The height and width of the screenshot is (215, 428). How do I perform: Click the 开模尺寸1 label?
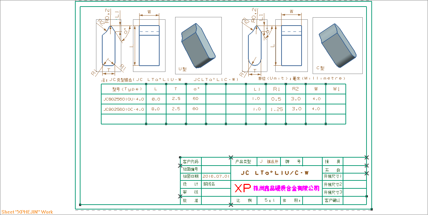[333, 177]
